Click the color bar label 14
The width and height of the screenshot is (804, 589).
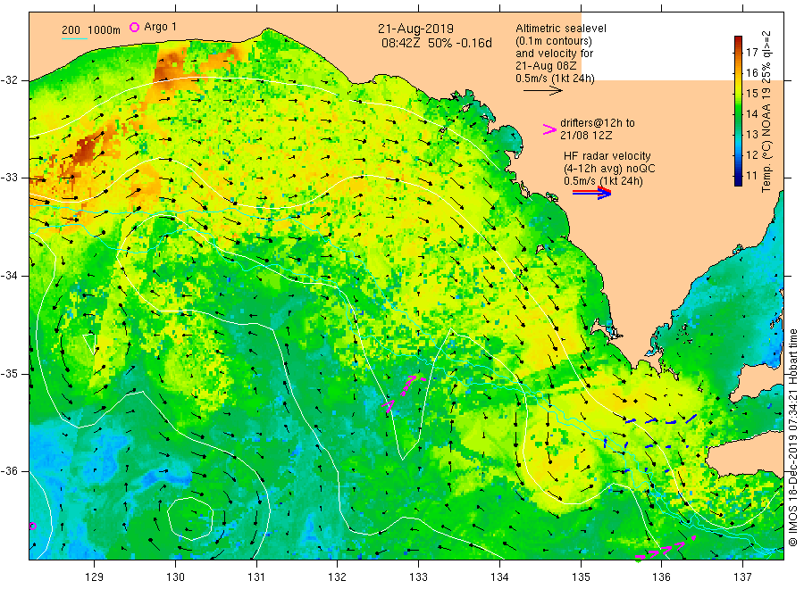(751, 113)
